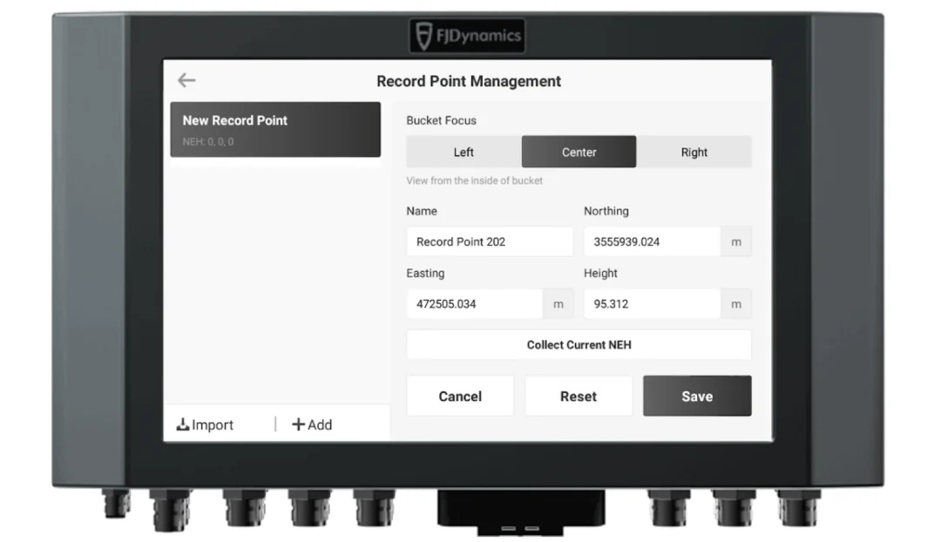941x542 pixels.
Task: Go back using the left arrow icon
Action: click(186, 81)
